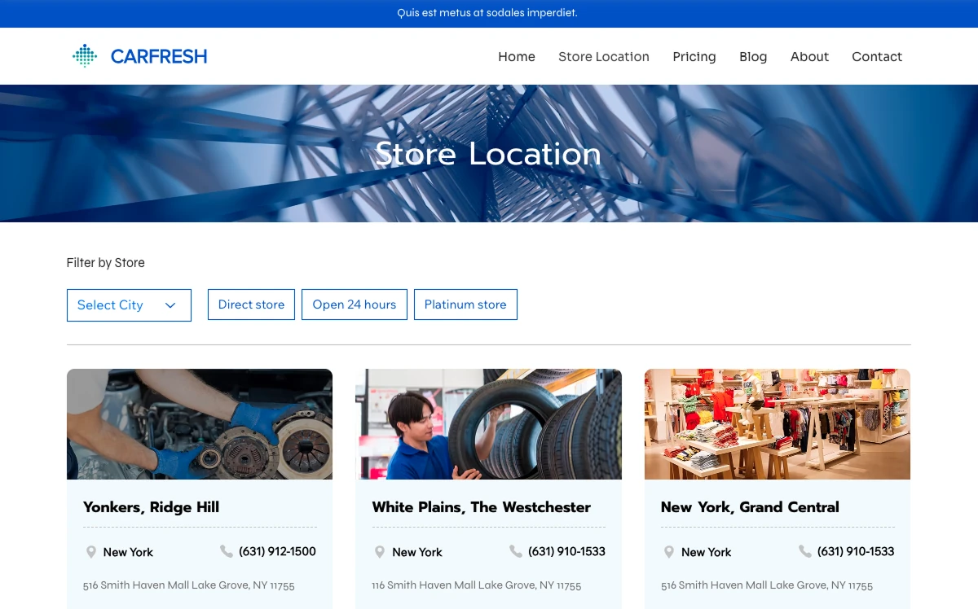Screen dimensions: 978x609
Task: Select the Grand Central clothing store photo
Action: 778,424
